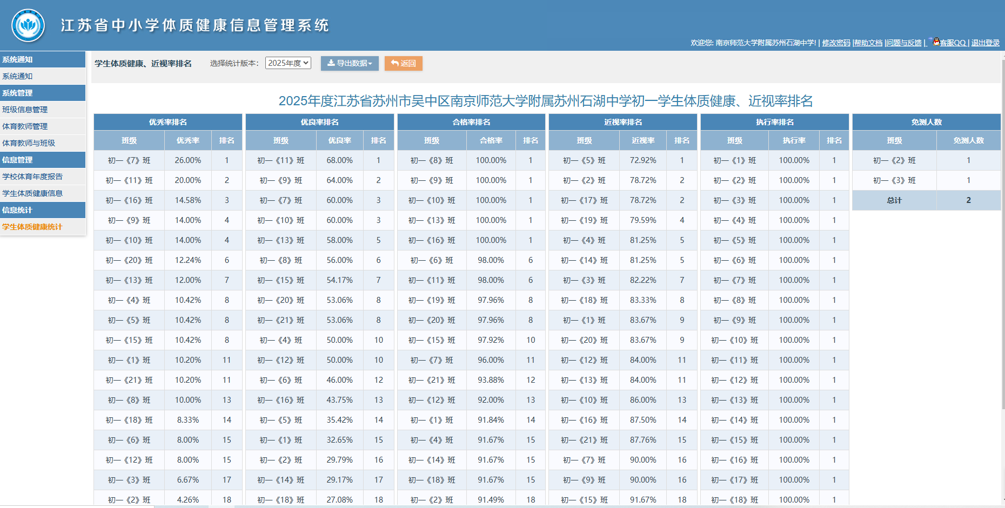Click the 问题与反馈 link

pyautogui.click(x=903, y=43)
